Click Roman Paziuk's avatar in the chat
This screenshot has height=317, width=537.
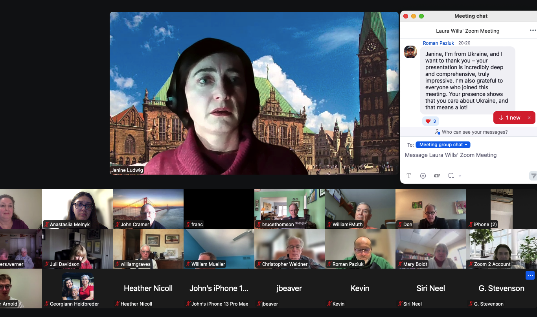(x=410, y=52)
